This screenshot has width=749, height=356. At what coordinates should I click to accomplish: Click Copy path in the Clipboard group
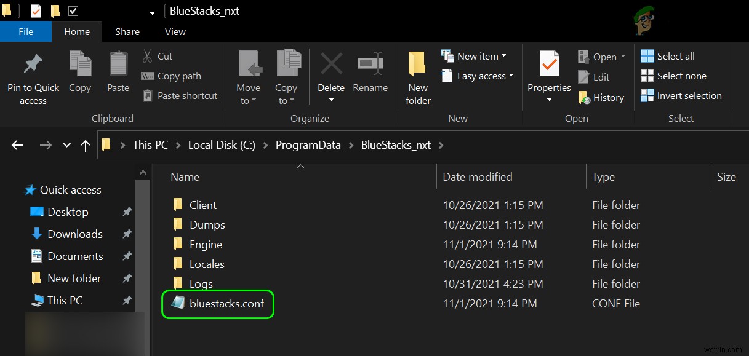[x=172, y=76]
